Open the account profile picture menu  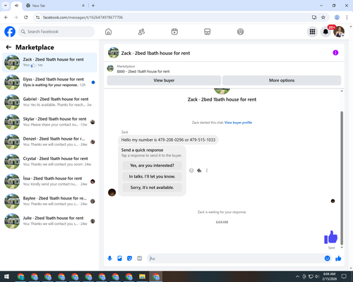click(x=339, y=32)
